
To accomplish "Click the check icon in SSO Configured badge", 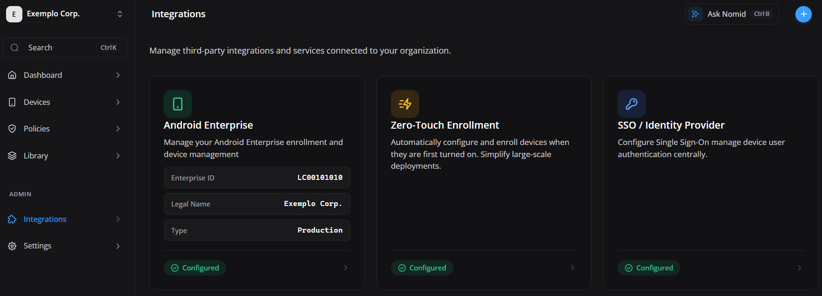I will (x=629, y=268).
